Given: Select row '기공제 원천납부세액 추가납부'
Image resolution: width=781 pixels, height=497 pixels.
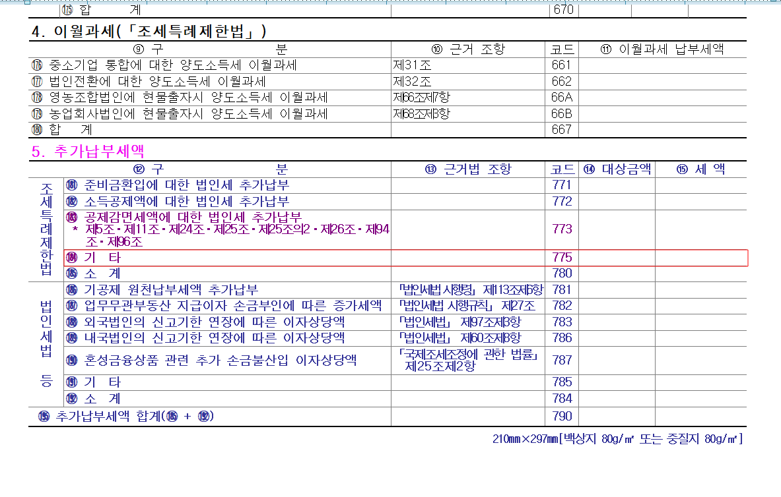Looking at the screenshot, I should pyautogui.click(x=171, y=290).
